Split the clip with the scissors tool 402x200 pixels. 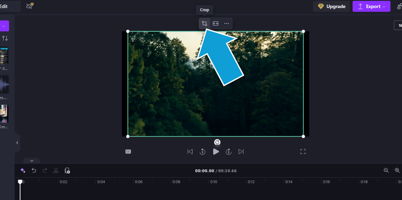pyautogui.click(x=56, y=171)
